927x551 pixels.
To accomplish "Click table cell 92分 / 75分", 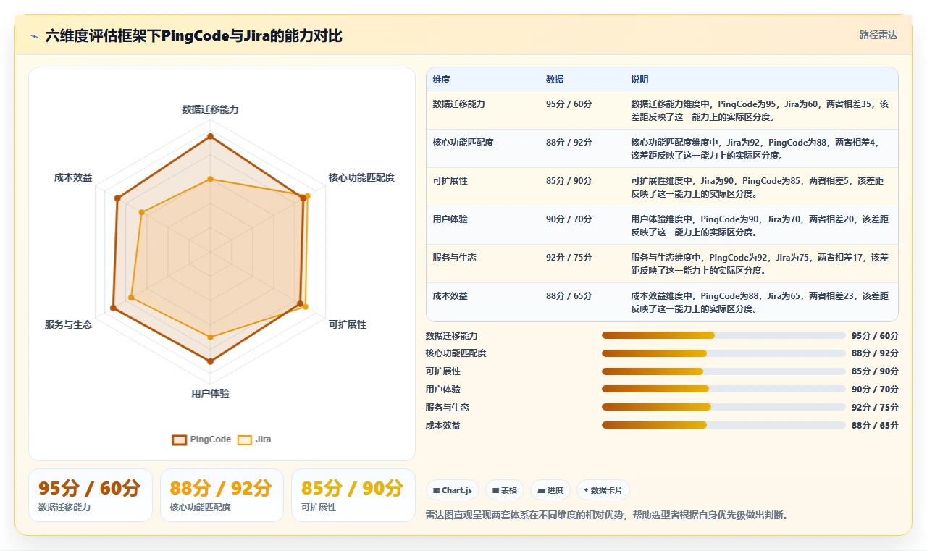I will (569, 257).
